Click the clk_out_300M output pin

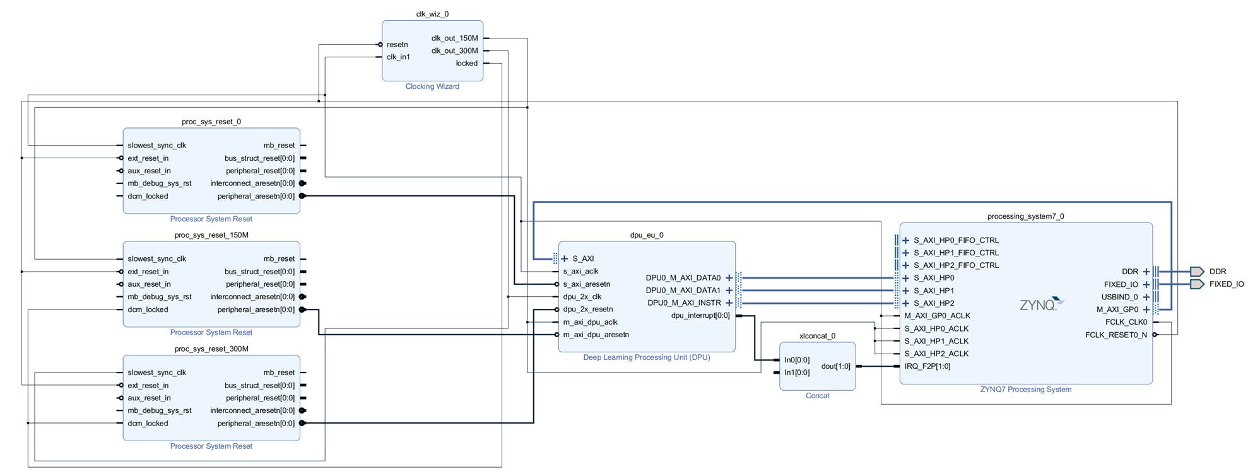[x=455, y=51]
